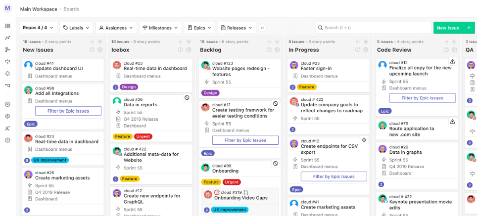The image size is (477, 216).
Task: Click the pull request icon beside cloud #319
Action: 246,192
